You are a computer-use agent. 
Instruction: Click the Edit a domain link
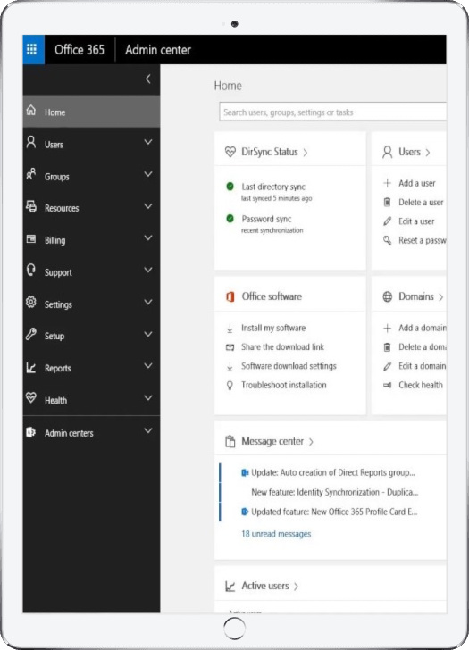423,366
